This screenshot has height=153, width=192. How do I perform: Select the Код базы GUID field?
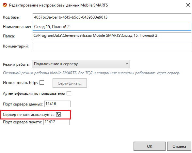[x=112, y=17]
